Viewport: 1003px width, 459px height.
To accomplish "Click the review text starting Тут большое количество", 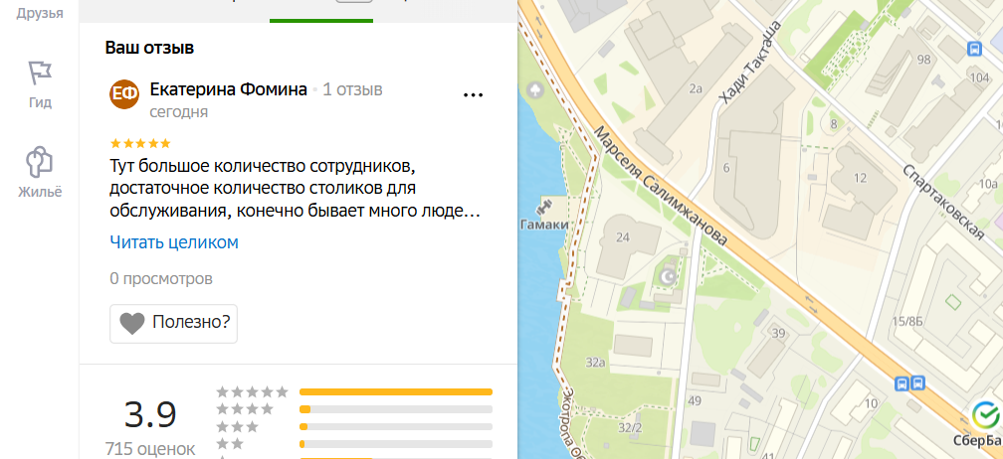I will [x=295, y=189].
